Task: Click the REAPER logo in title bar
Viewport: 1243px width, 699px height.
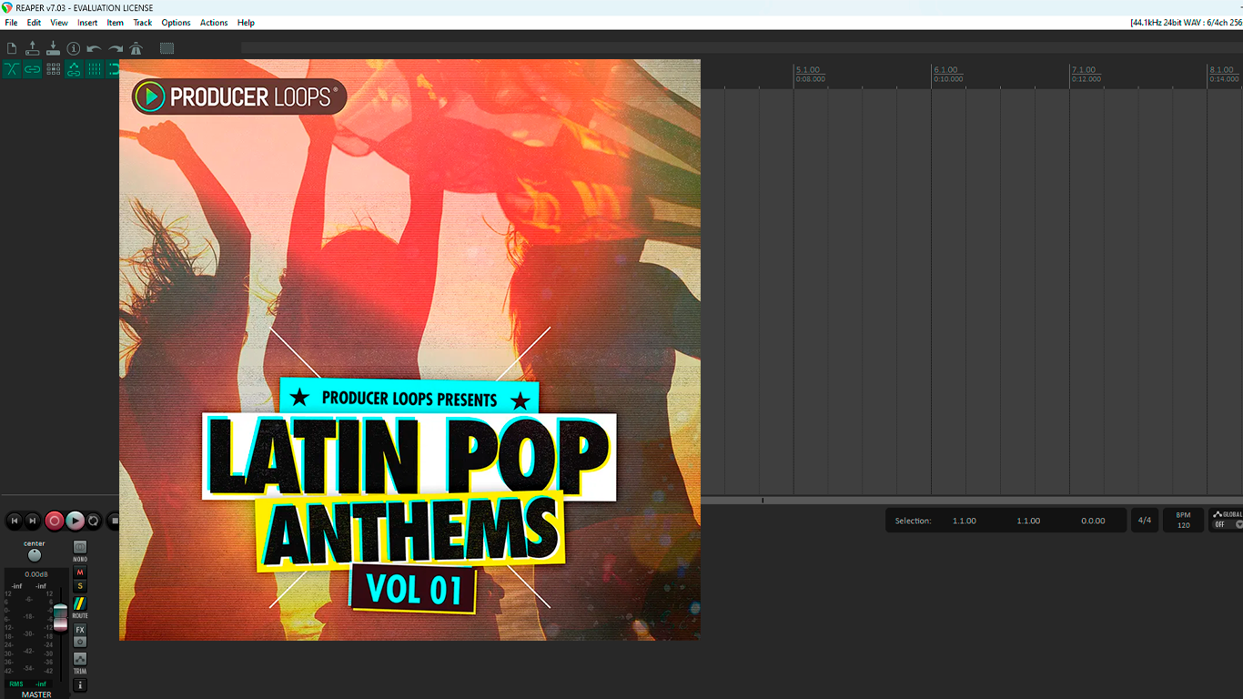Action: click(x=7, y=7)
